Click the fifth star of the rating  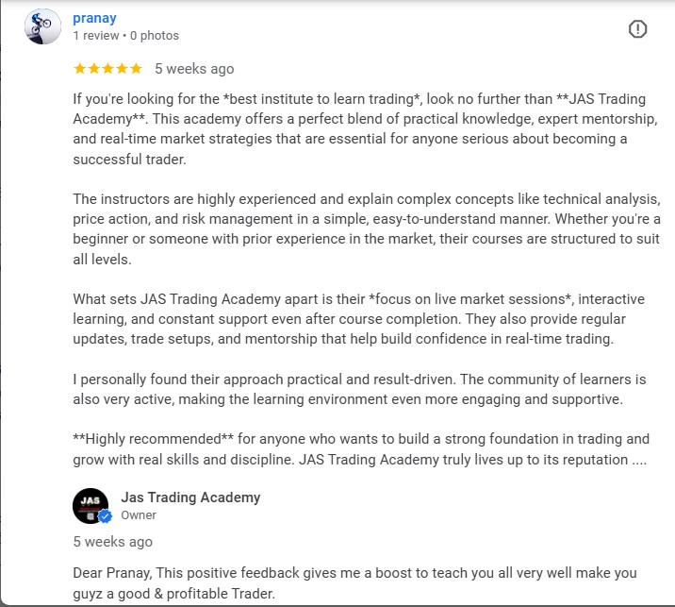136,69
